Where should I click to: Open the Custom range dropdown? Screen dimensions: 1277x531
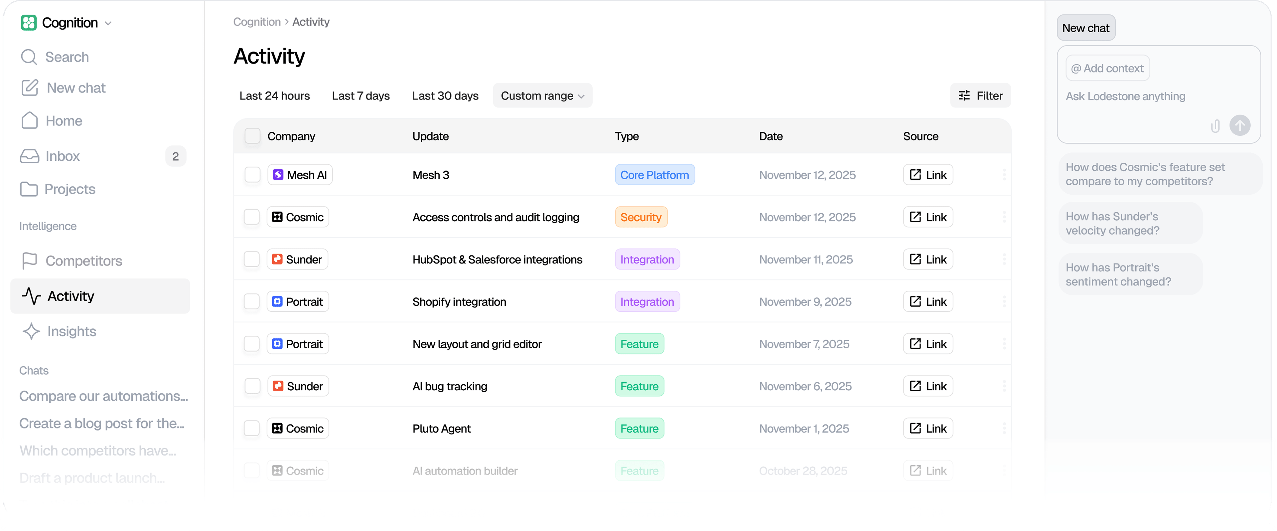(542, 95)
